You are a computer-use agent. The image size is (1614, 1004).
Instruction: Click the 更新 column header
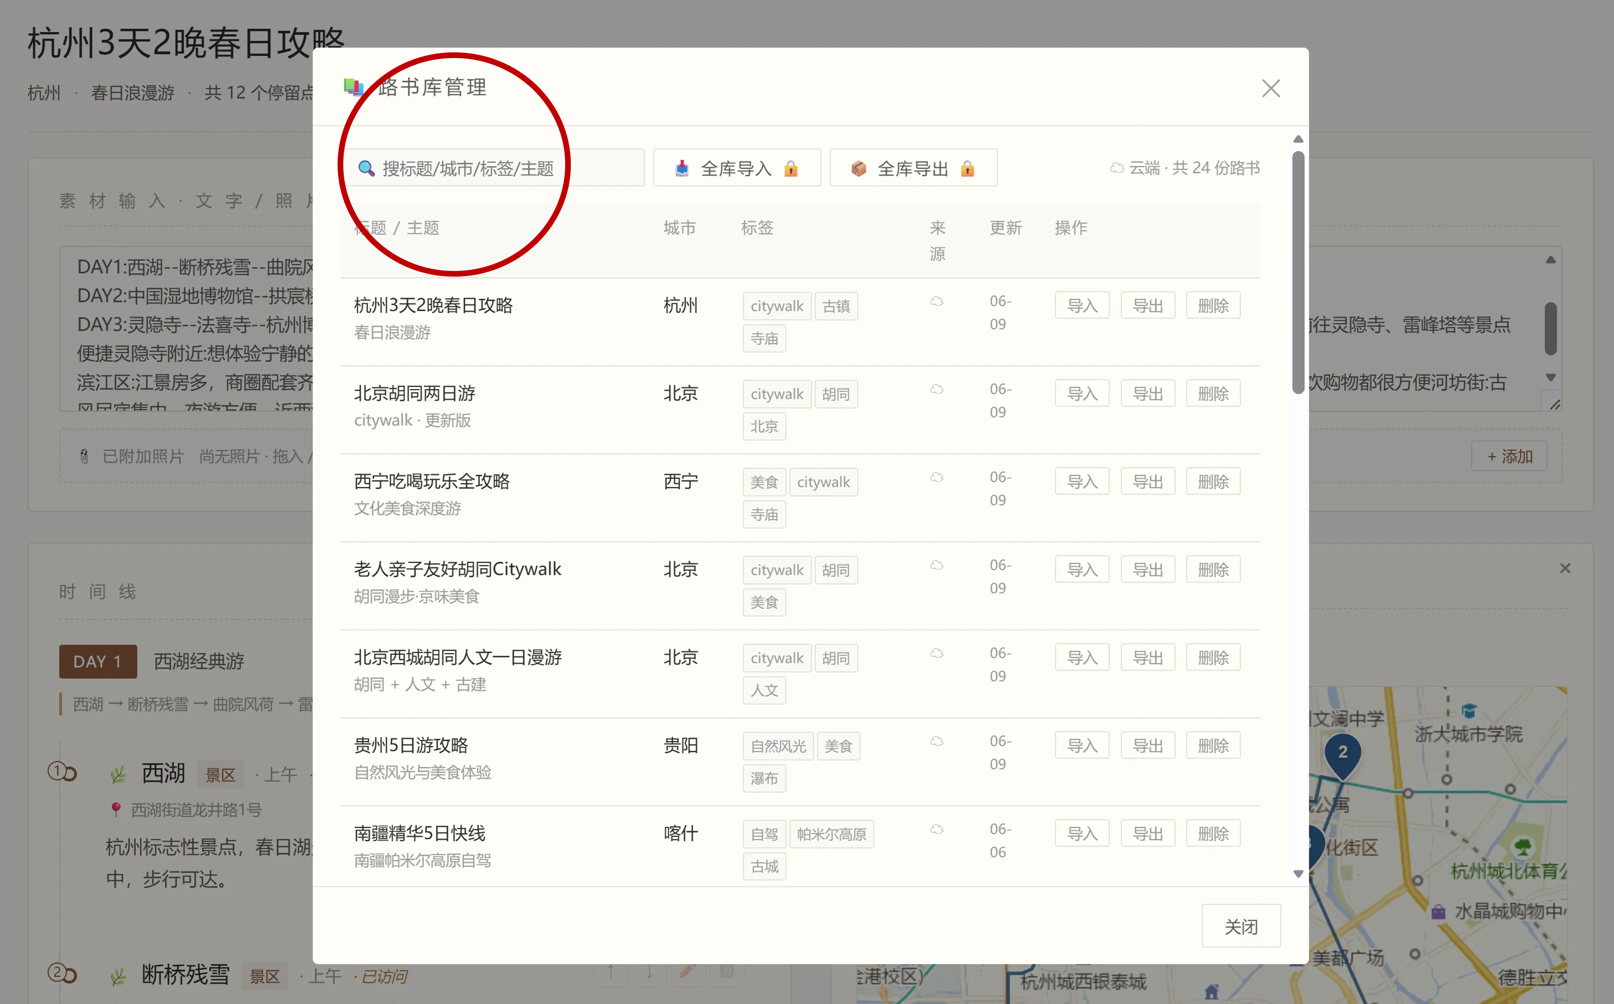[x=1005, y=228]
